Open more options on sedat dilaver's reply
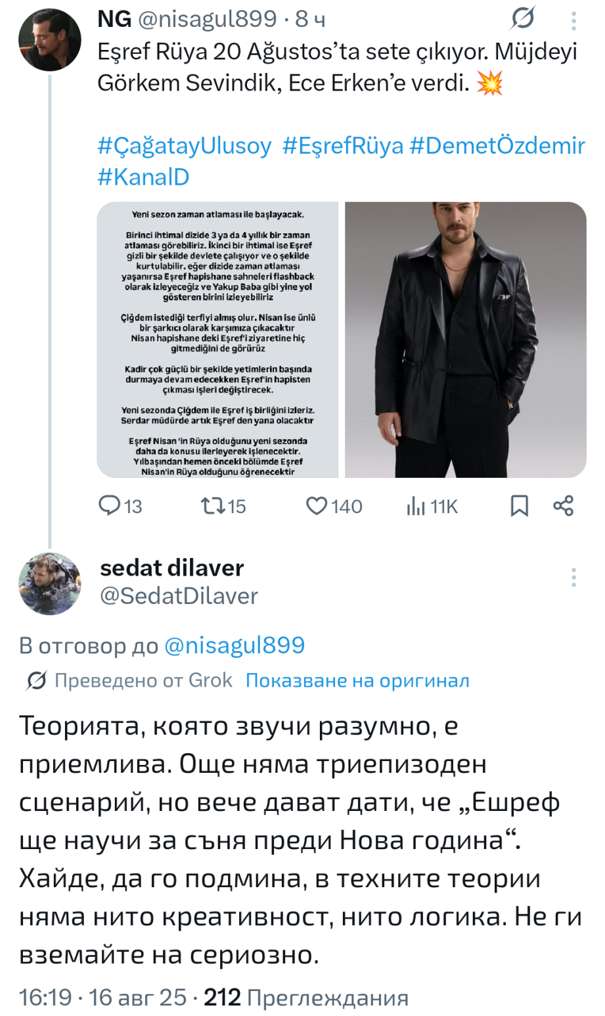 573,577
